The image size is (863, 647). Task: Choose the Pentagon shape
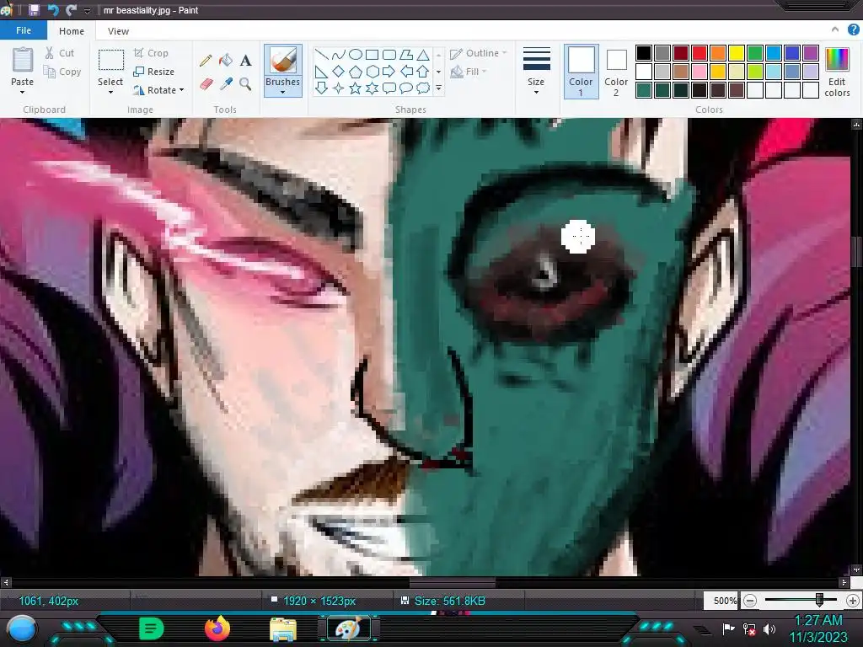[x=356, y=72]
